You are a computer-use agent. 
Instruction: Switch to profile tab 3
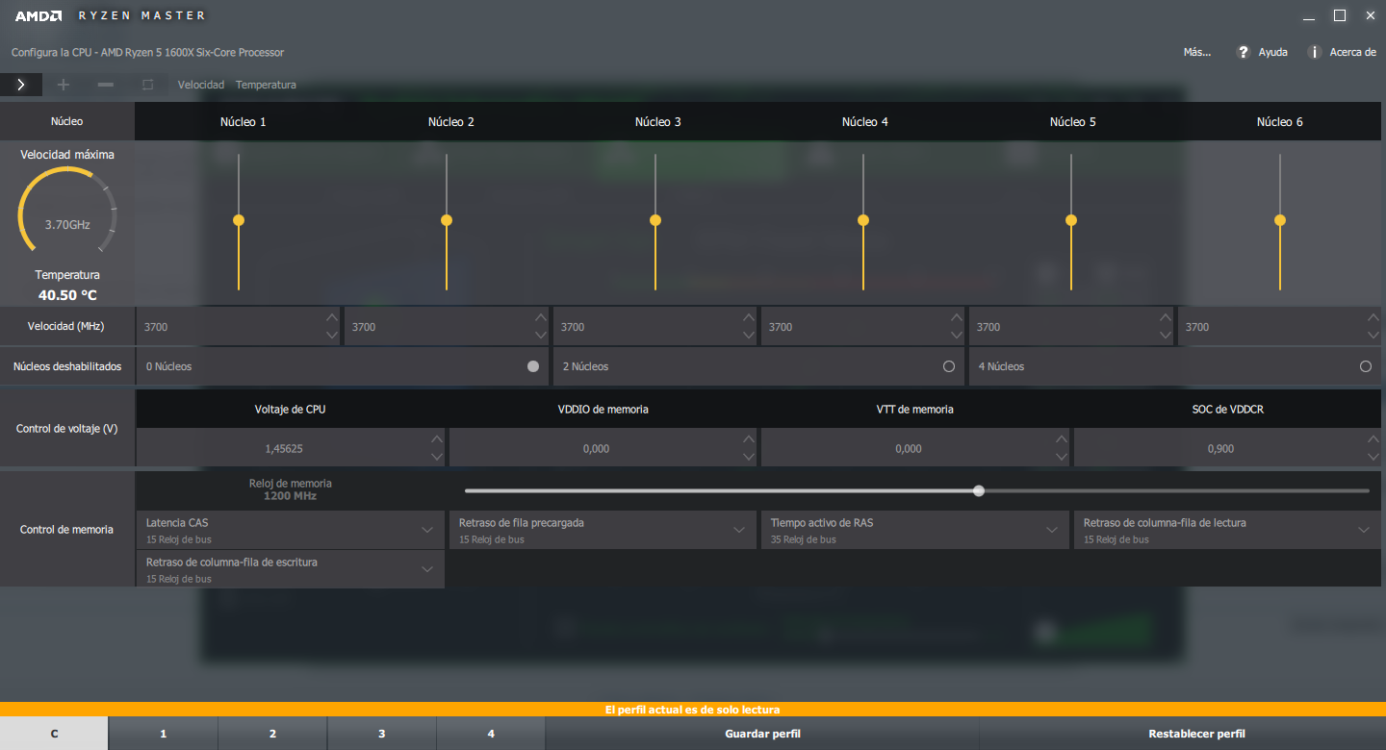coord(382,734)
